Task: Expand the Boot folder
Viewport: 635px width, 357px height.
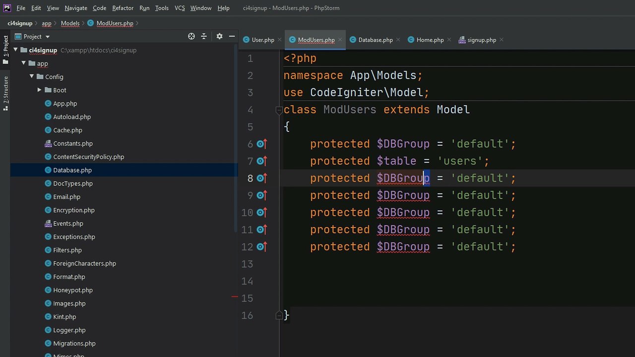Action: 40,90
